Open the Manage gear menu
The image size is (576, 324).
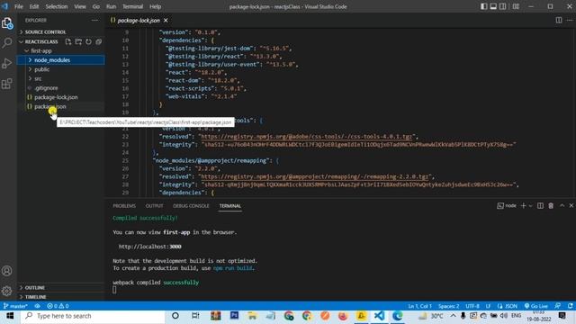pos(7,291)
